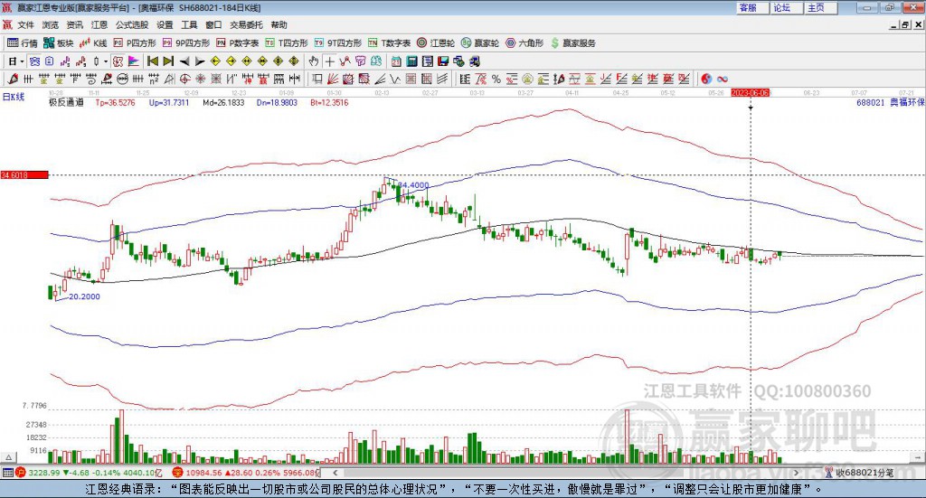Click the Up=31.7311 indicator value
This screenshot has height=498, width=926.
click(x=169, y=103)
